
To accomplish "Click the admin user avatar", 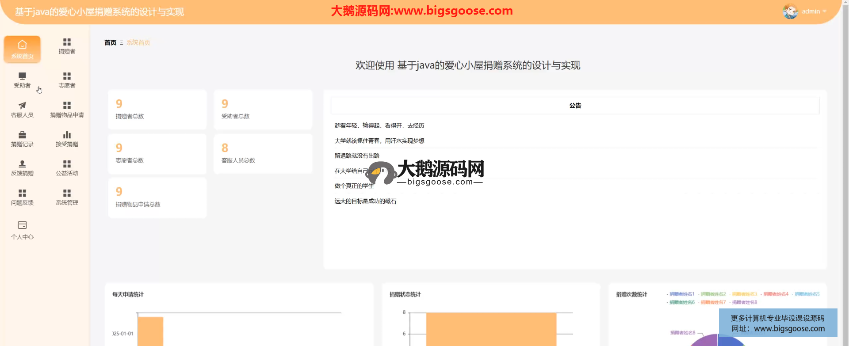I will (x=790, y=11).
